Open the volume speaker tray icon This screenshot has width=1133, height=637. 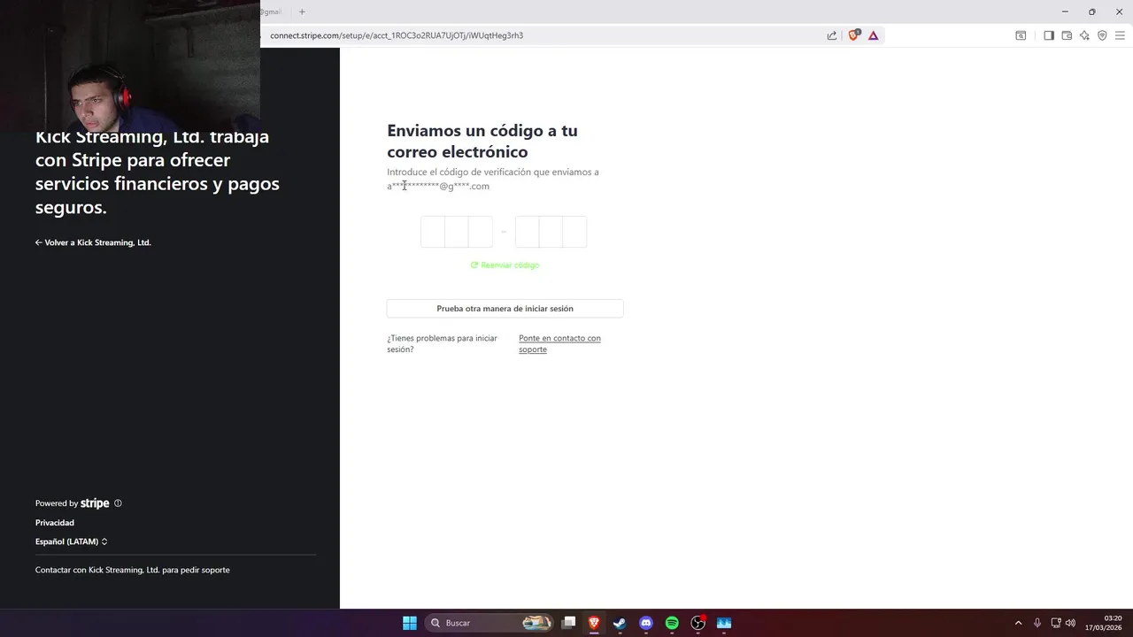coord(1070,623)
